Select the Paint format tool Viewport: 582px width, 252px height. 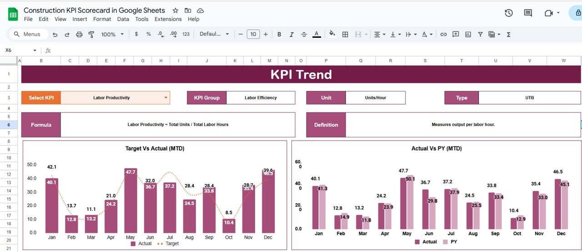(91, 35)
